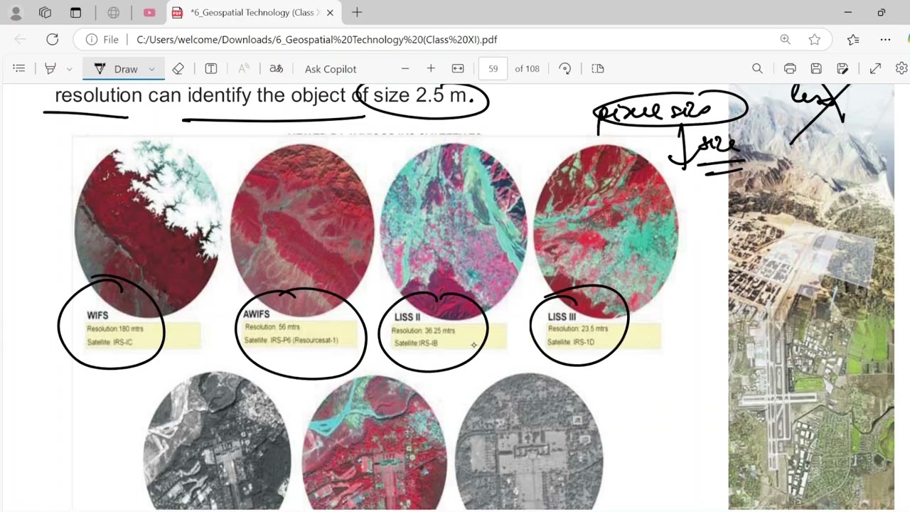Add page to favorites star
This screenshot has height=512, width=910.
[815, 40]
